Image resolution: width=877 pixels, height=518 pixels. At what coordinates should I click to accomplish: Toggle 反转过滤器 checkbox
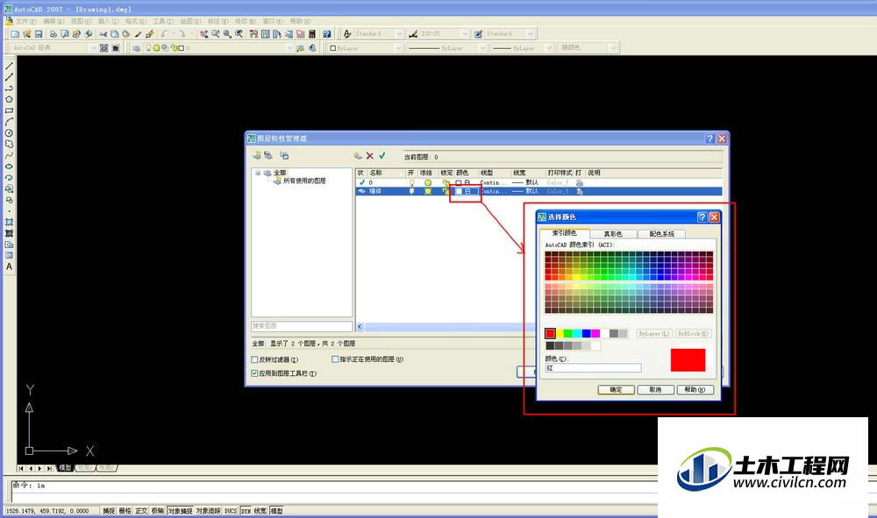(x=254, y=359)
